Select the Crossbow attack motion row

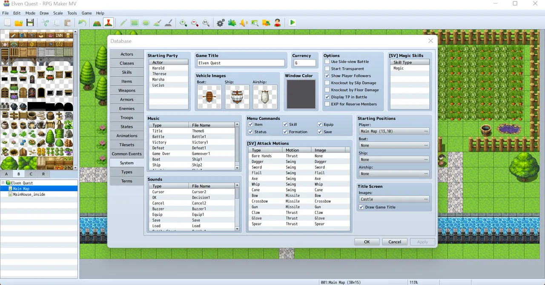tap(298, 201)
